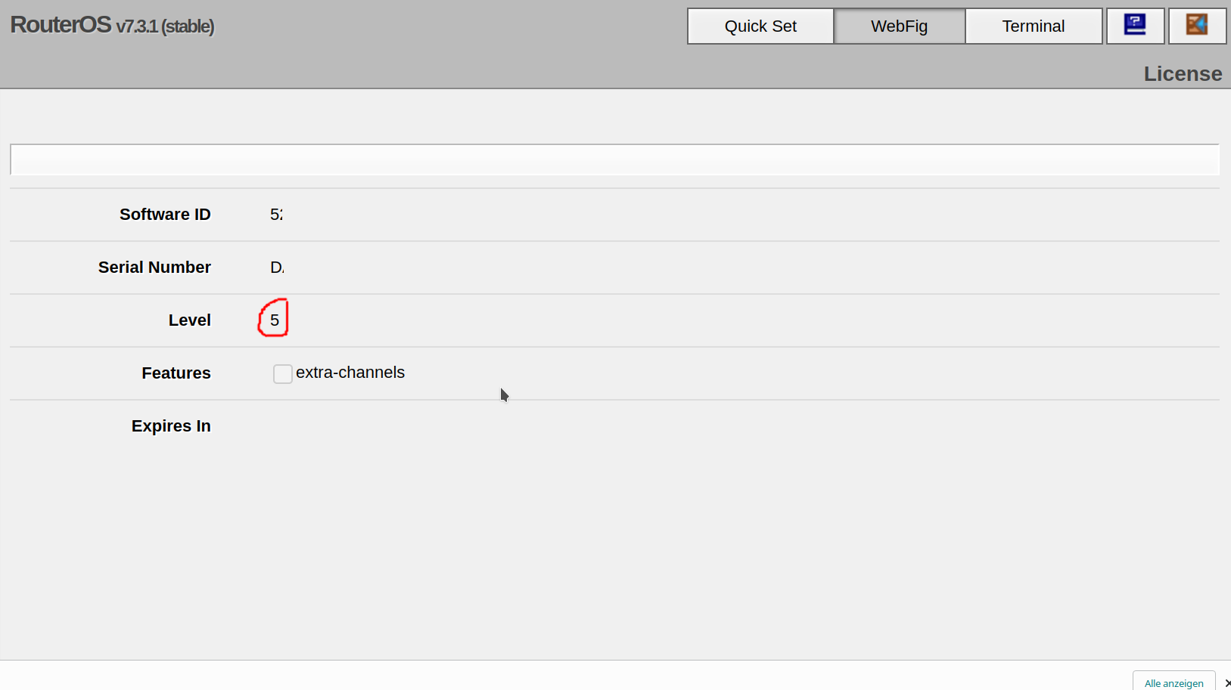
Task: Click the License page heading
Action: click(x=1183, y=74)
